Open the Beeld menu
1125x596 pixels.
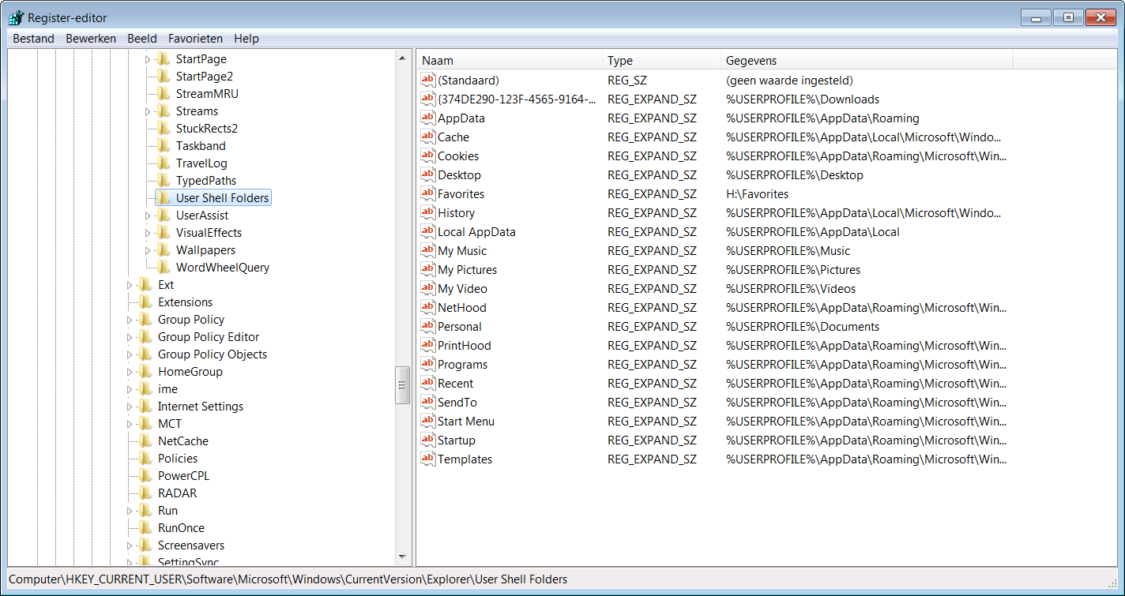coord(142,38)
